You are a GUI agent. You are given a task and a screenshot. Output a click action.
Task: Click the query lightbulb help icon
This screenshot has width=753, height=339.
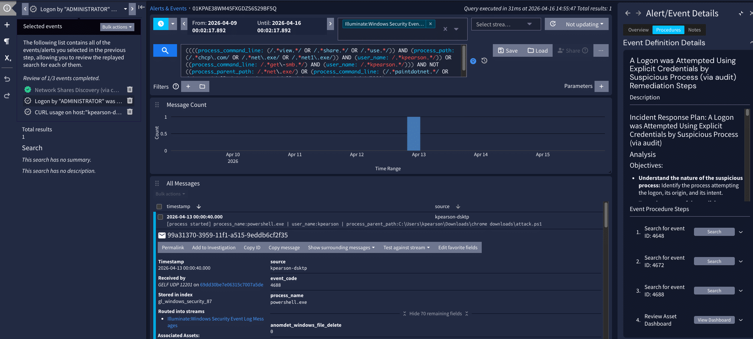473,61
